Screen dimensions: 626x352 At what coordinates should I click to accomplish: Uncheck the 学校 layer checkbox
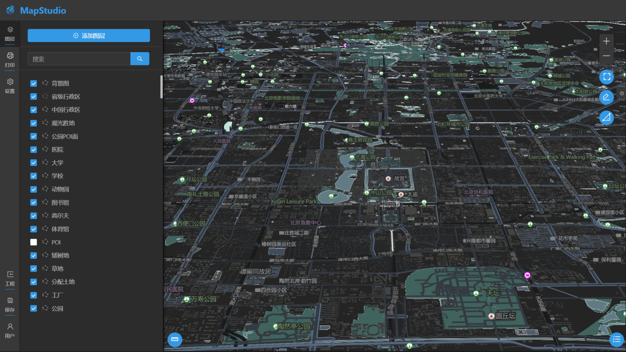34,176
